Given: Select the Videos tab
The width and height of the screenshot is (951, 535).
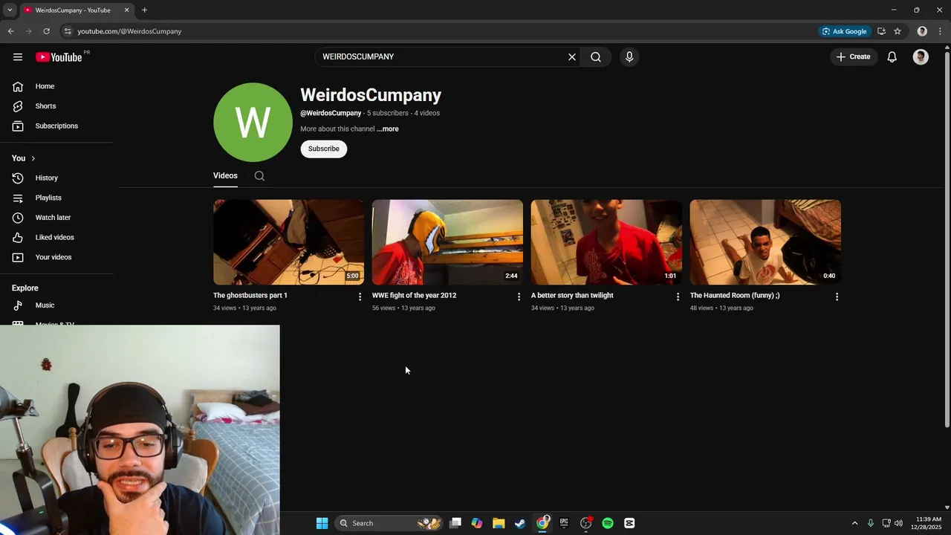Looking at the screenshot, I should tap(225, 176).
